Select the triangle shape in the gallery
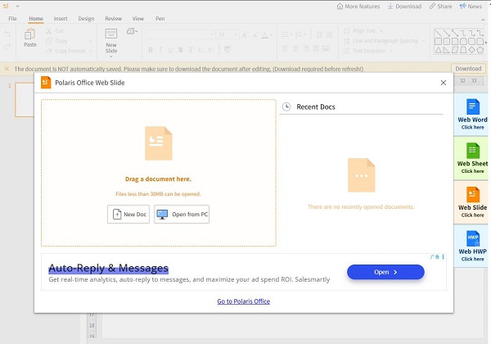Screen dimensions: 491x344 [439, 50]
